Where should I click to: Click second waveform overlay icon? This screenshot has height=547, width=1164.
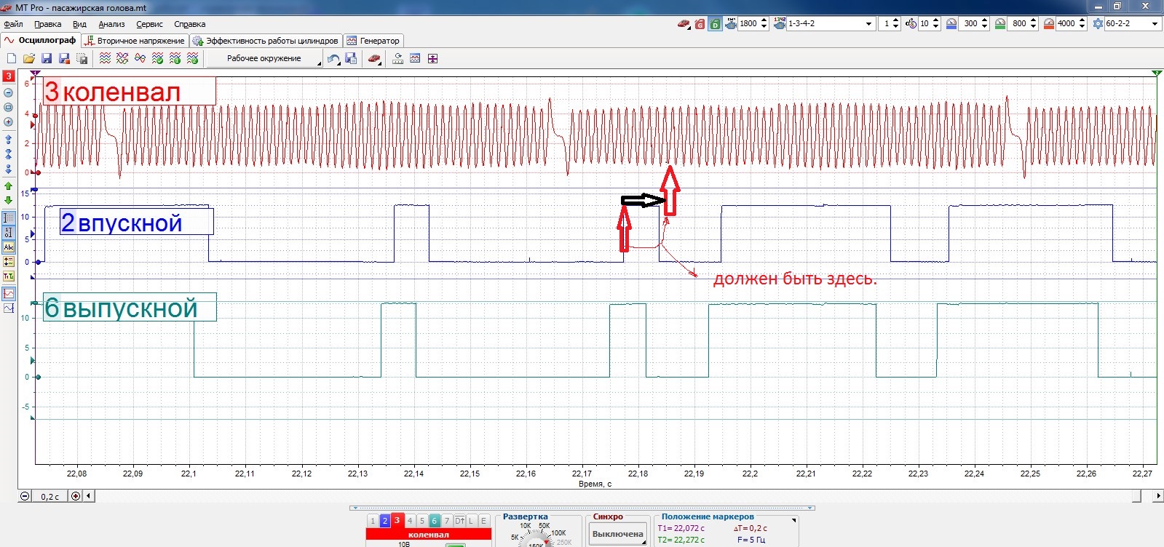[122, 58]
